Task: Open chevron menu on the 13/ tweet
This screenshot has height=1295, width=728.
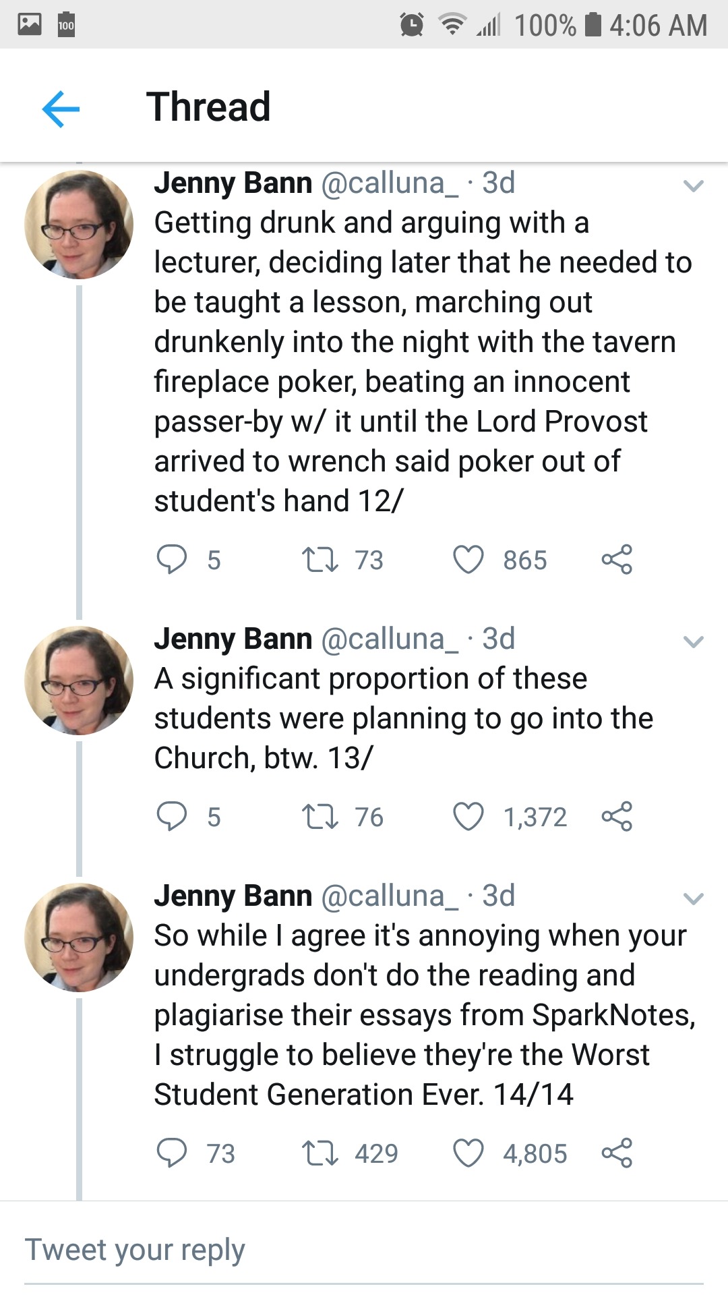Action: tap(693, 641)
